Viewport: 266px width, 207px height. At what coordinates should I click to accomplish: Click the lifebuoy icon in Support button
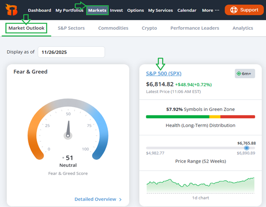coord(233,10)
